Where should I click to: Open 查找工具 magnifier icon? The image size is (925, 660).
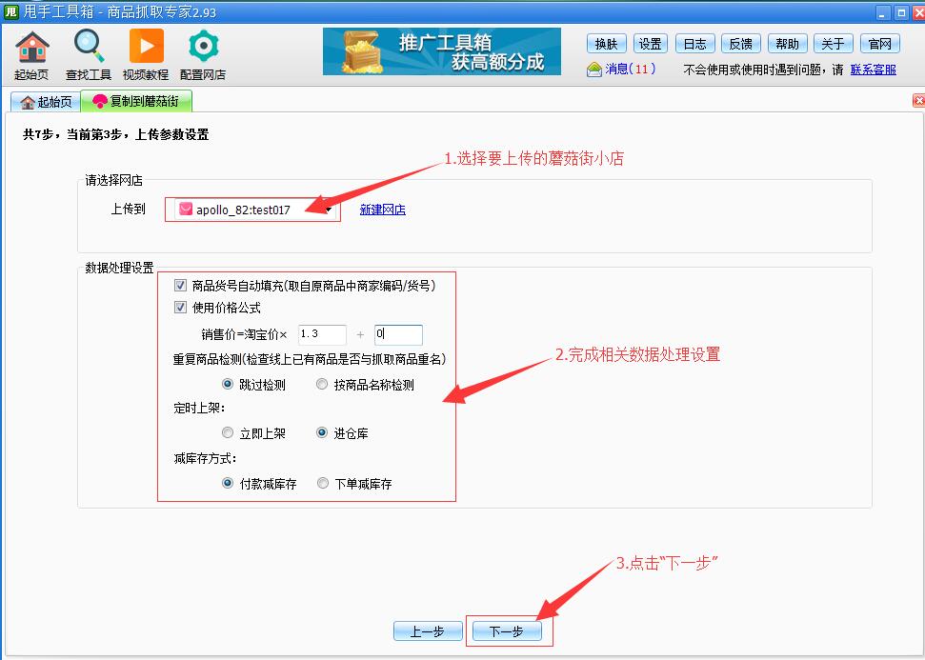click(89, 54)
